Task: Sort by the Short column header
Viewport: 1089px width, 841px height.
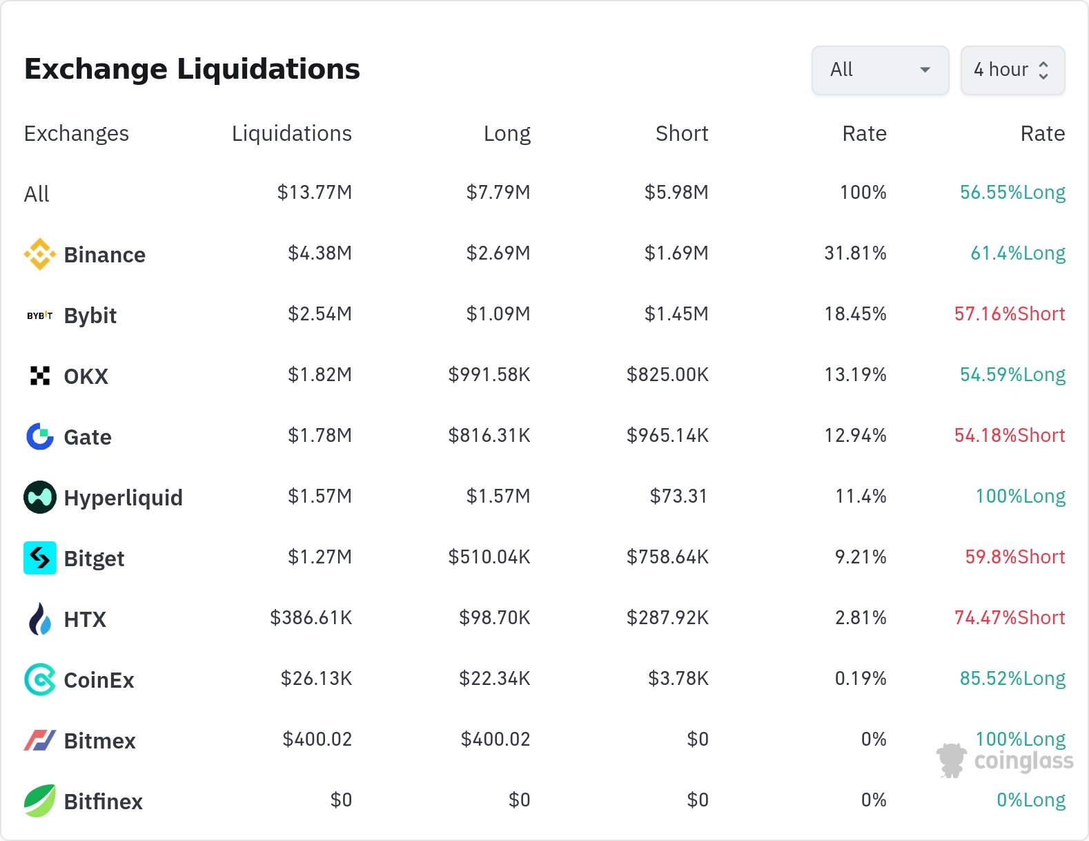Action: (x=682, y=133)
